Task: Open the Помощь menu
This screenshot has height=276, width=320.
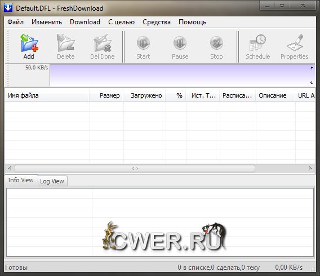Action: [x=192, y=22]
